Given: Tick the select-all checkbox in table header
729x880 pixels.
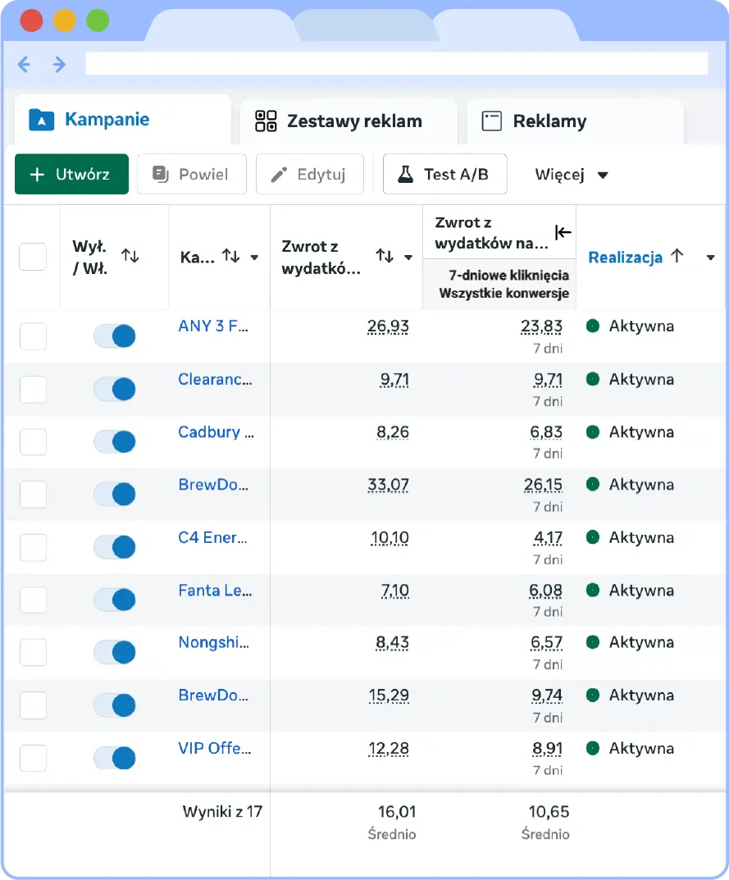Looking at the screenshot, I should coord(33,257).
